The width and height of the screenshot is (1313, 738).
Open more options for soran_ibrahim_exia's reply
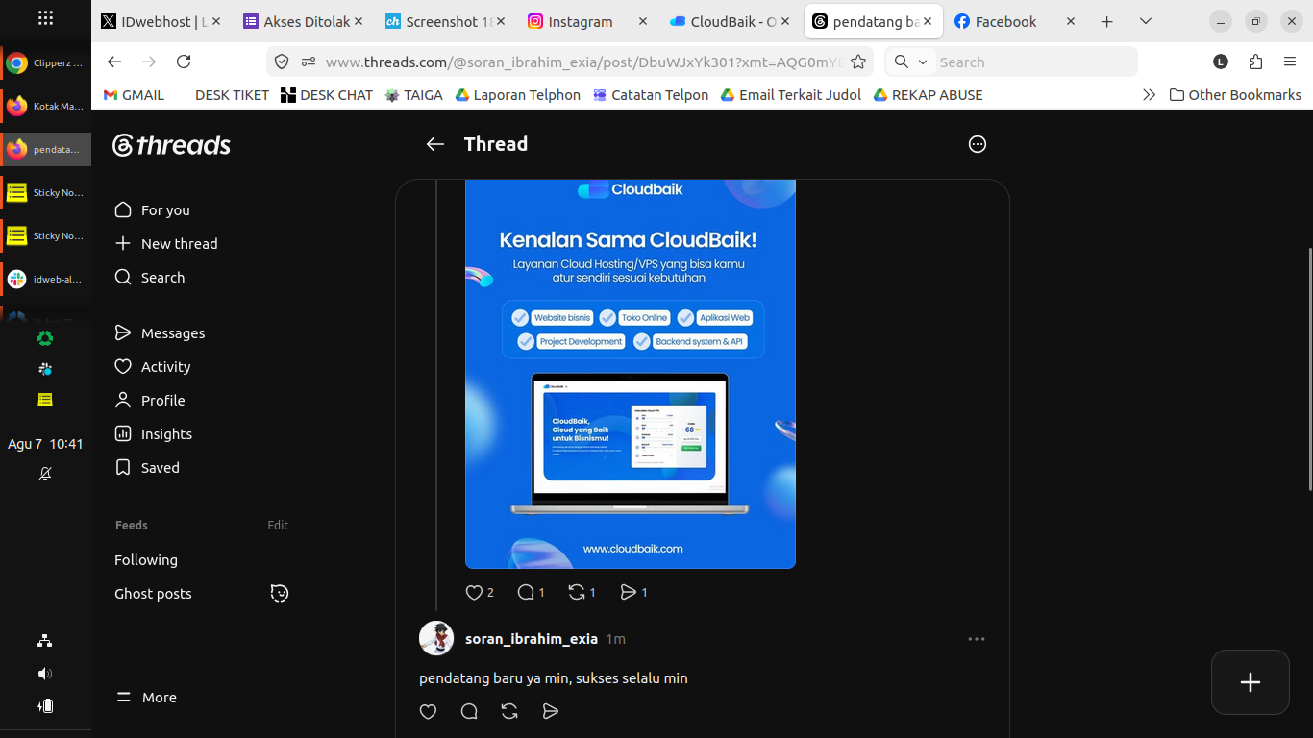pos(977,639)
